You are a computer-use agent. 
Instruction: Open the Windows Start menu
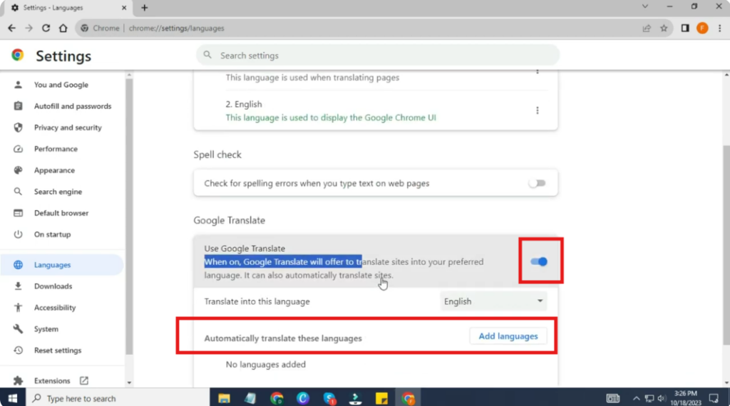[13, 398]
